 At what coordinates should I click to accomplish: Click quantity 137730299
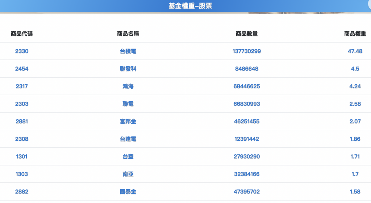coord(247,51)
